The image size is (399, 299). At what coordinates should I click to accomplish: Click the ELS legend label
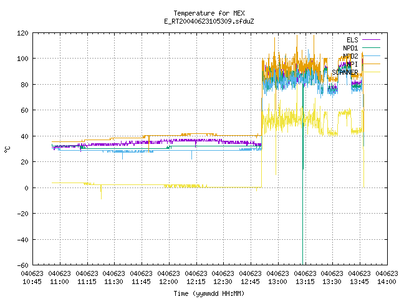[x=352, y=40]
